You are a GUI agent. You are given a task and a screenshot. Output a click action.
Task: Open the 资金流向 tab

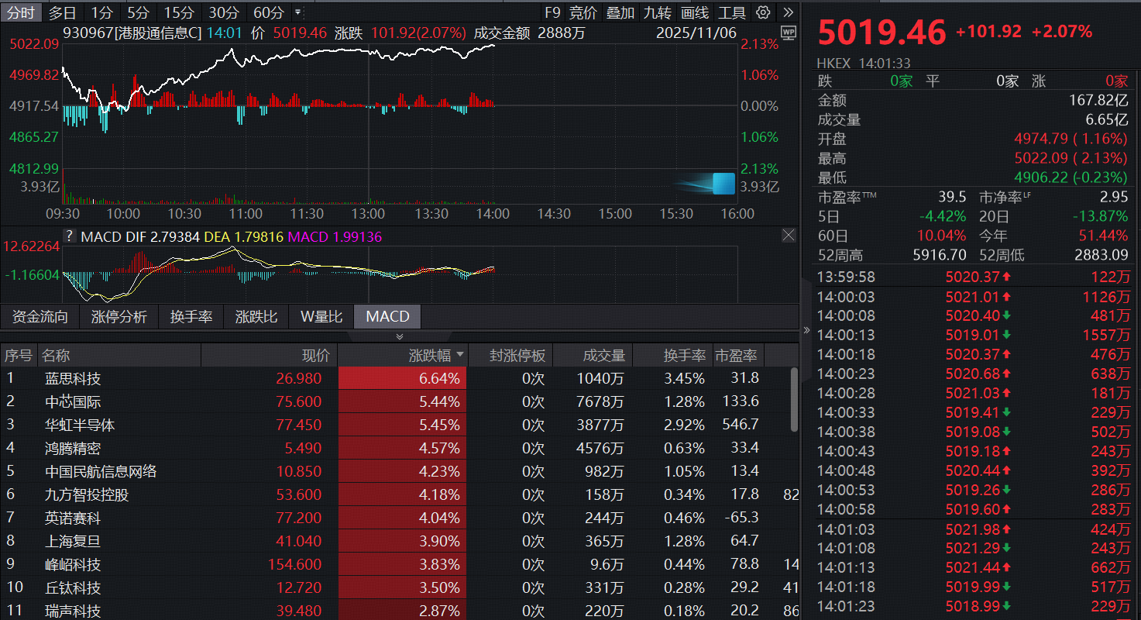point(40,316)
